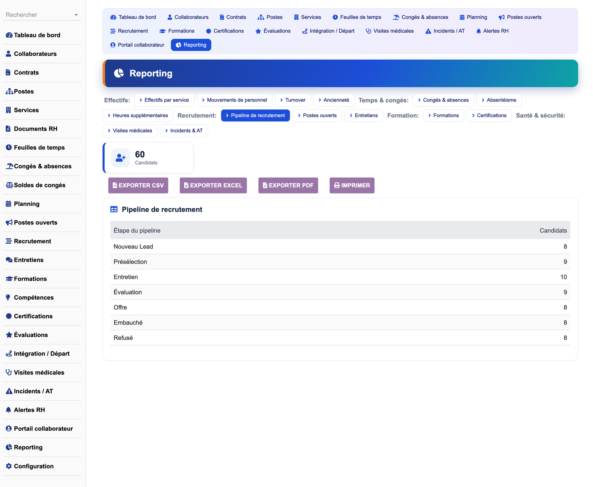
Task: Switch to top nav Intégration / Départ tab
Action: click(x=328, y=31)
